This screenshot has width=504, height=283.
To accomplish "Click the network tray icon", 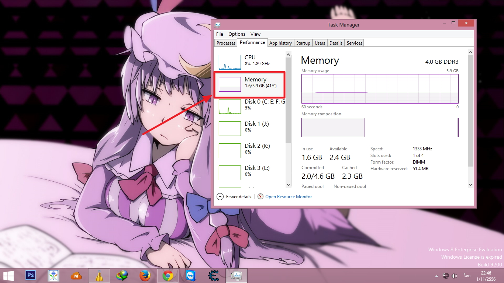I will pyautogui.click(x=446, y=276).
